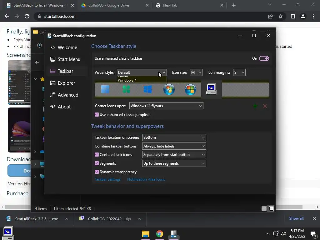
Task: Uncheck the Segments checkbox
Action: tap(97, 163)
